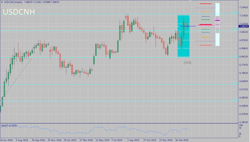Click the RSI scale value 100
The width and height of the screenshot is (250, 142).
pyautogui.click(x=241, y=126)
